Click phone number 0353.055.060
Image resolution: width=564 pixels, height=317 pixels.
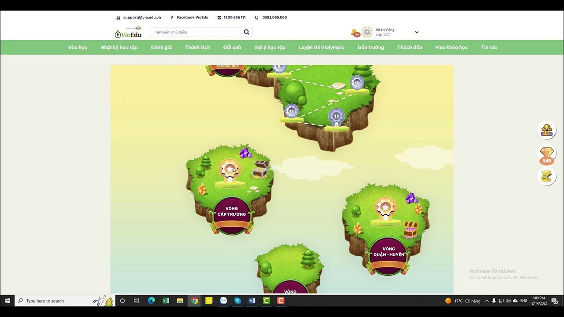coord(271,18)
